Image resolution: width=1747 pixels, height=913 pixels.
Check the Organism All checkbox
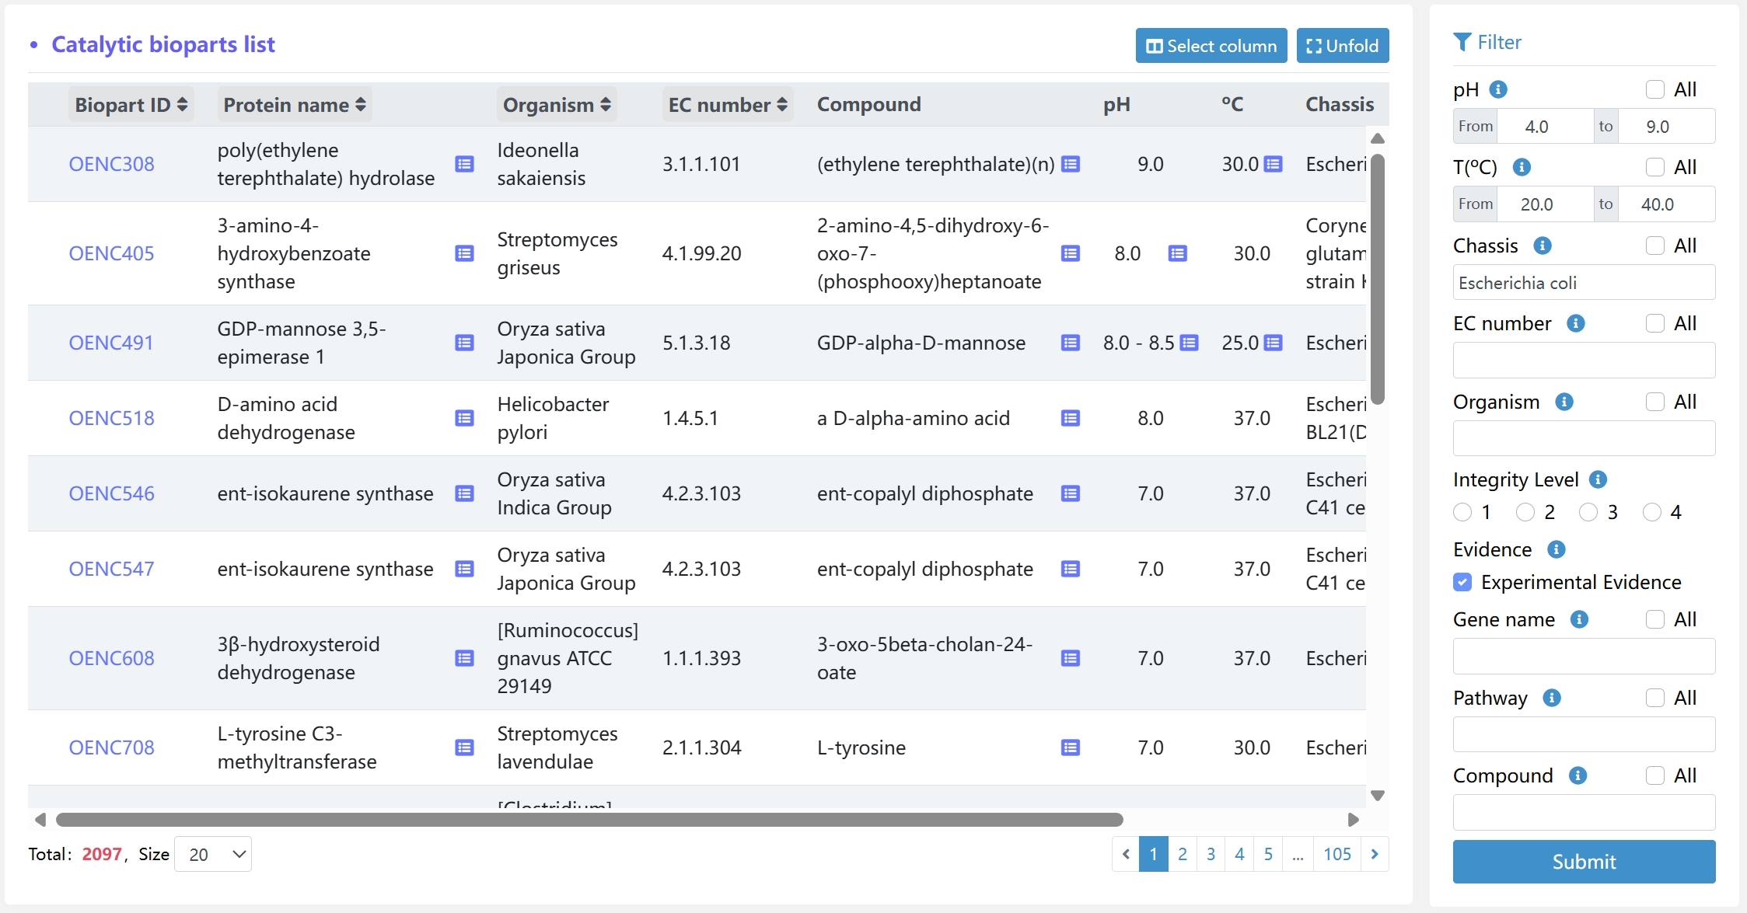tap(1655, 402)
